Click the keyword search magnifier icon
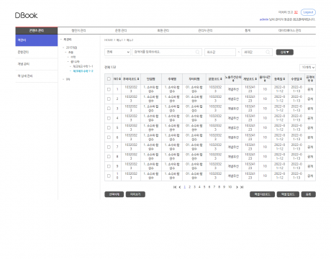Viewport: 331px width, 259px height. (x=197, y=52)
